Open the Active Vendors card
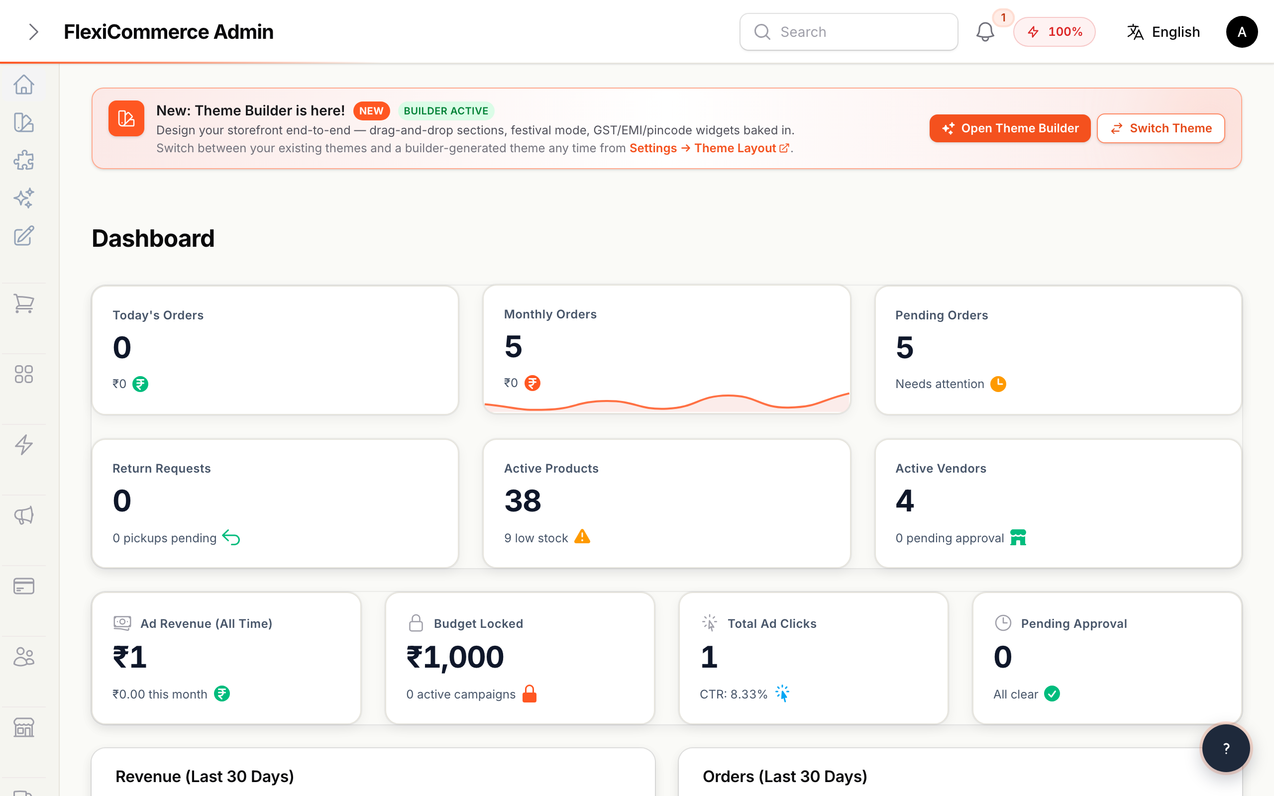This screenshot has height=796, width=1274. (1058, 504)
